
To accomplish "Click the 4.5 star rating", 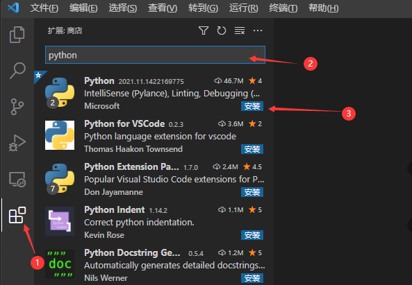I will pyautogui.click(x=252, y=166).
